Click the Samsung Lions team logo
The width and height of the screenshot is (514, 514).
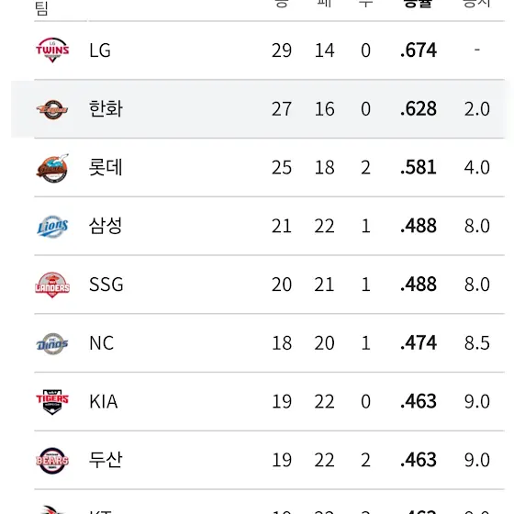click(x=52, y=226)
